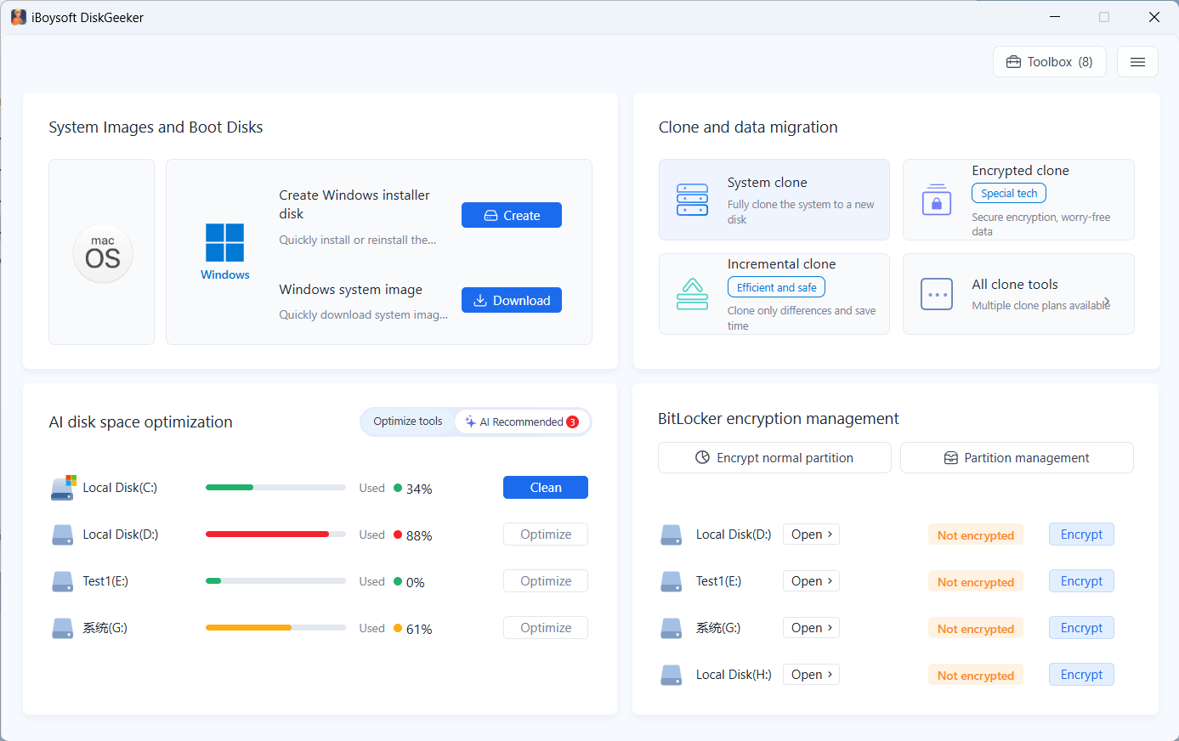Encrypt the 系统(G:) partition
This screenshot has width=1179, height=741.
pyautogui.click(x=1081, y=628)
